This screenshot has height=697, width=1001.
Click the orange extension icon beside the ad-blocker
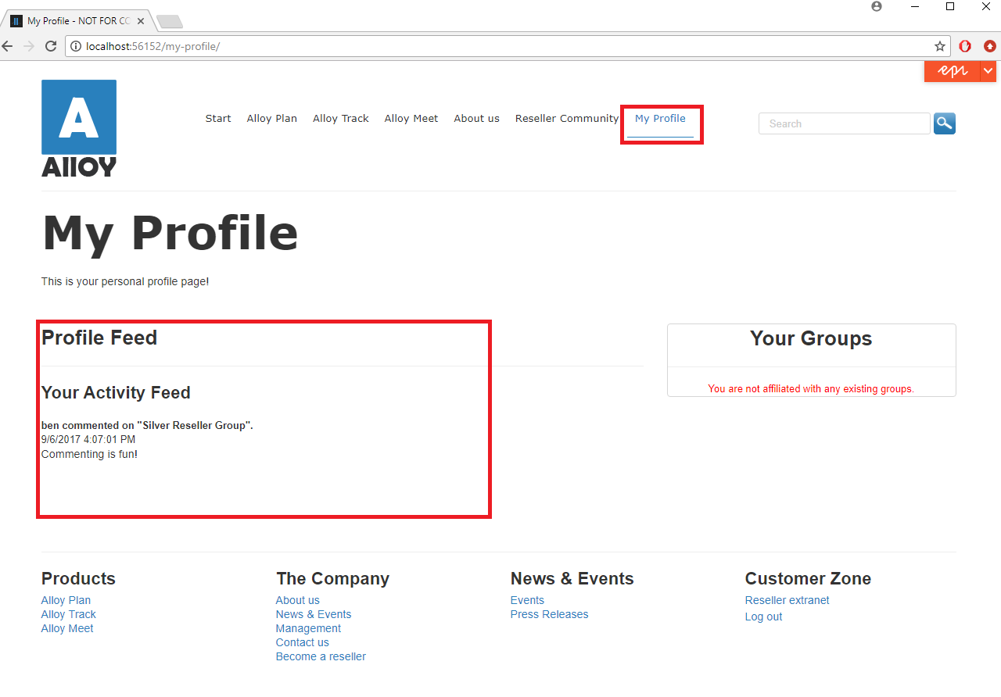pos(989,46)
